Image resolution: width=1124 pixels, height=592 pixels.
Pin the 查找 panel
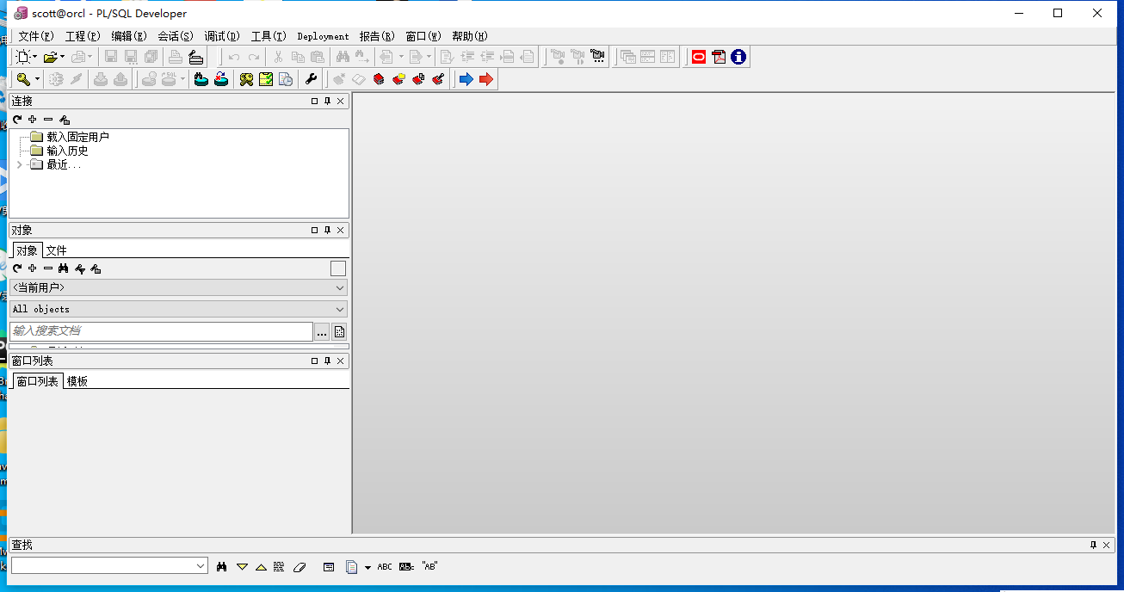point(1093,546)
